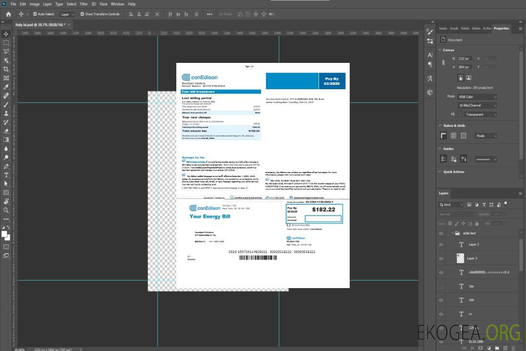Open the Auto-Select Layer dropdown
Viewport: 526px width, 351px height.
pos(67,14)
